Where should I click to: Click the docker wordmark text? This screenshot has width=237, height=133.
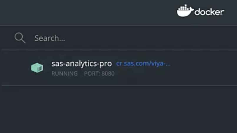coord(209,12)
